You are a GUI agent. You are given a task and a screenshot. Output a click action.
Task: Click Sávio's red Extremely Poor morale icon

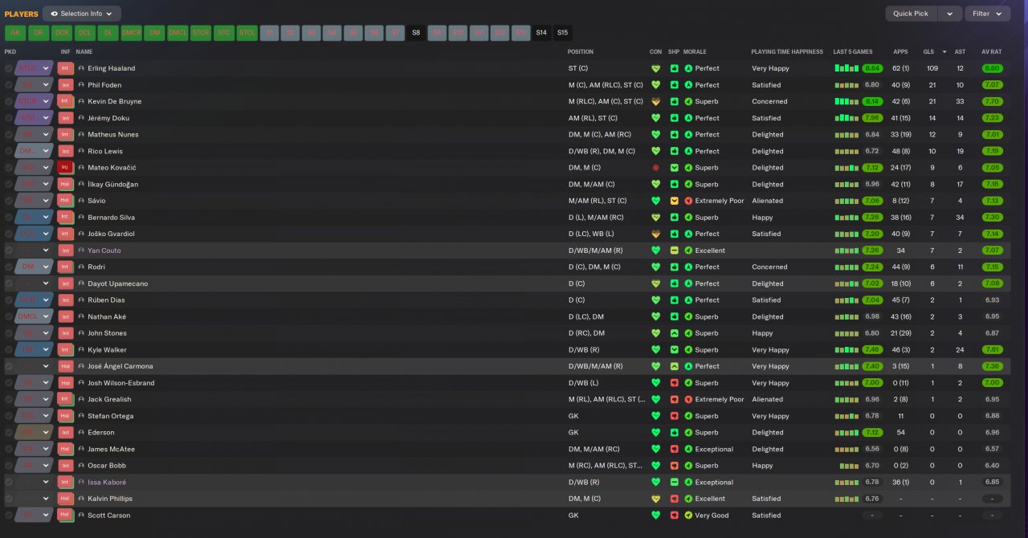point(688,201)
